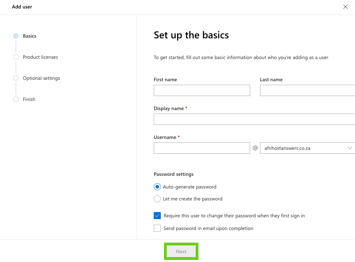
Task: Go to the Product licenses step label
Action: tap(40, 57)
